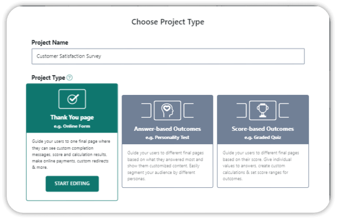337x220 pixels.
Task: Select the Thank You page heading
Action: [x=72, y=117]
